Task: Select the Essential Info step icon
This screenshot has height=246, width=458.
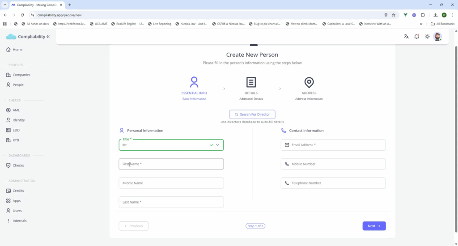Action: (x=194, y=82)
